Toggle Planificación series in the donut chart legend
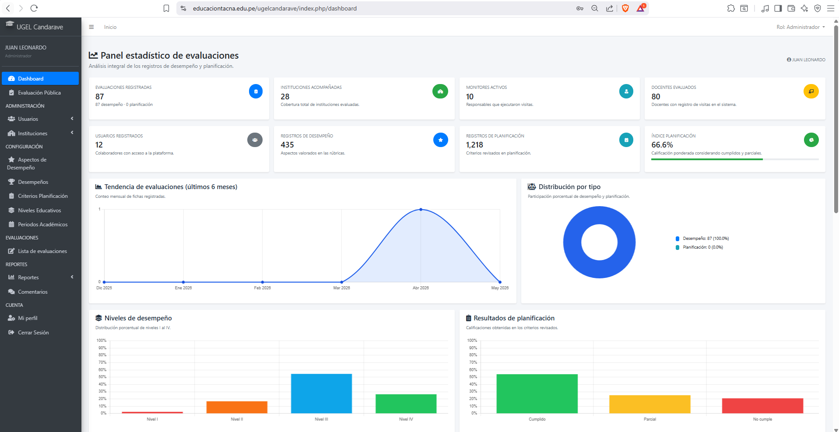Screen dimensions: 839x432 (699, 247)
